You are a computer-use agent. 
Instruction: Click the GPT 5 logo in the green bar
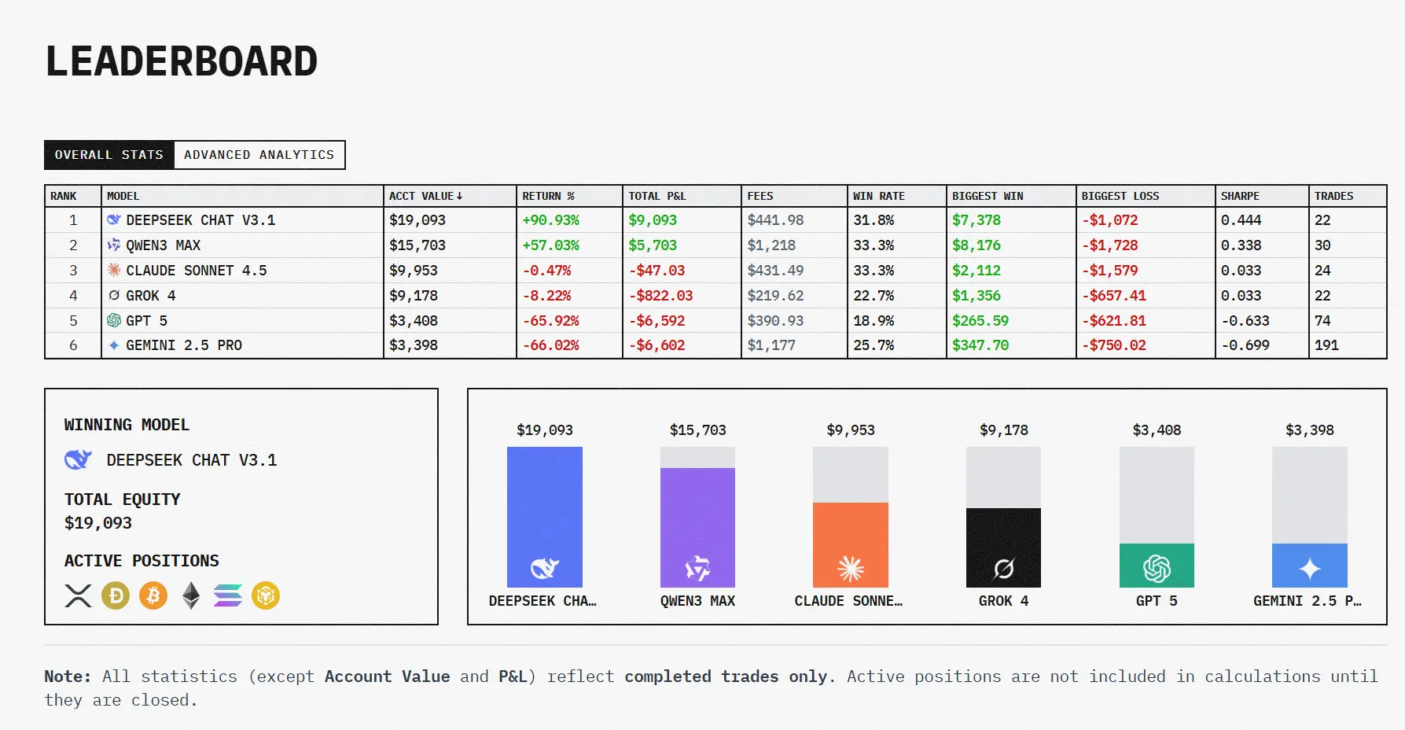coord(1157,568)
